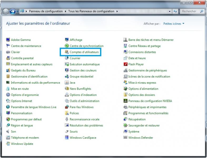Open the Comptes d'utilisateurs link
The height and width of the screenshot is (158, 207).
click(x=84, y=52)
